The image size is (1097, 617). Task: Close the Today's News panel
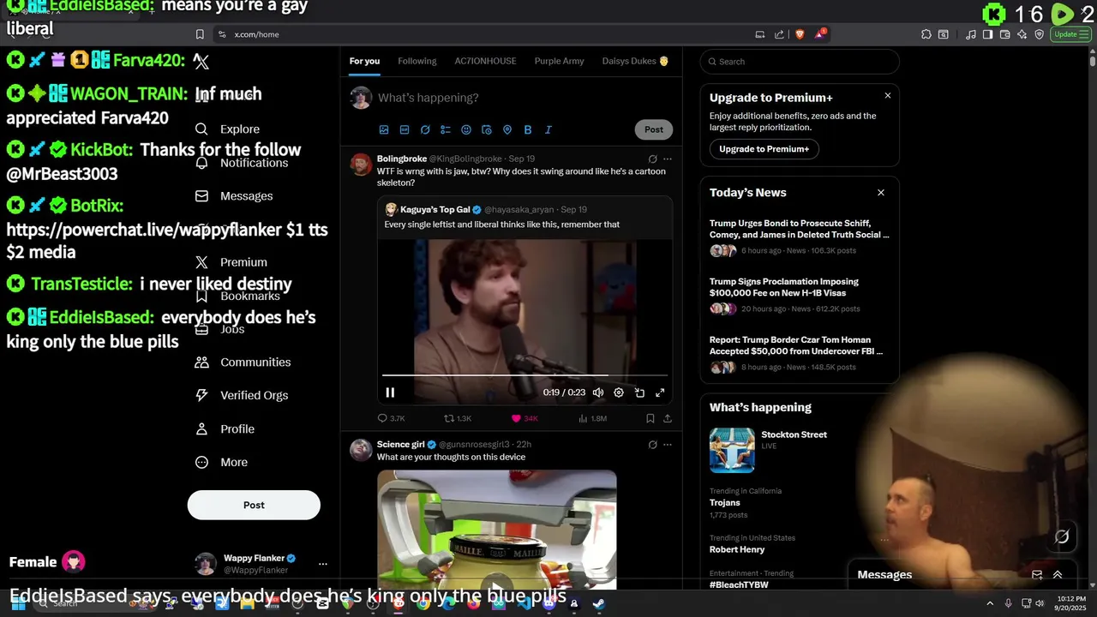[881, 193]
